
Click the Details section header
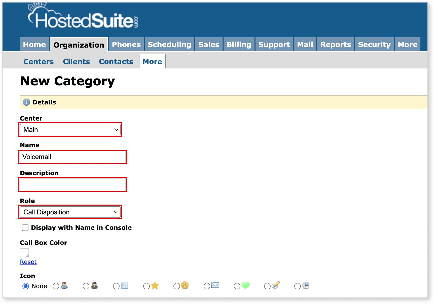[x=224, y=102]
